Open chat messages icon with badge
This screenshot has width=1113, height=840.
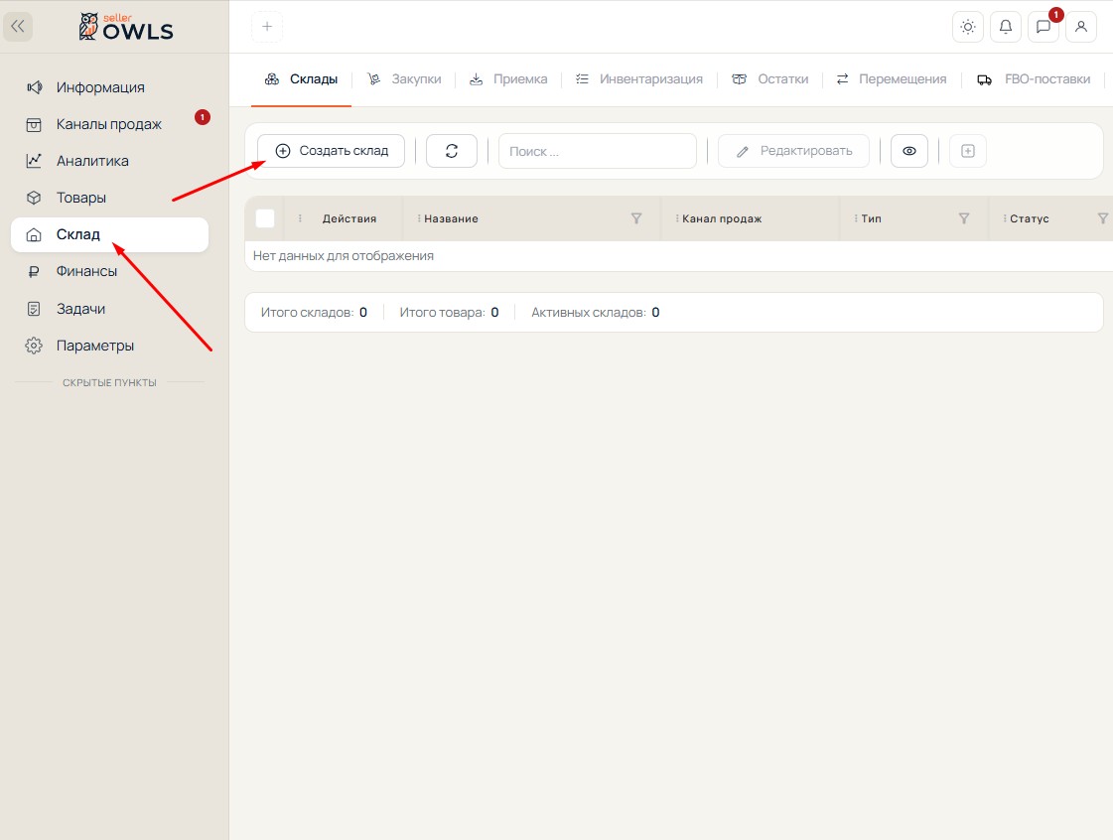pos(1043,27)
